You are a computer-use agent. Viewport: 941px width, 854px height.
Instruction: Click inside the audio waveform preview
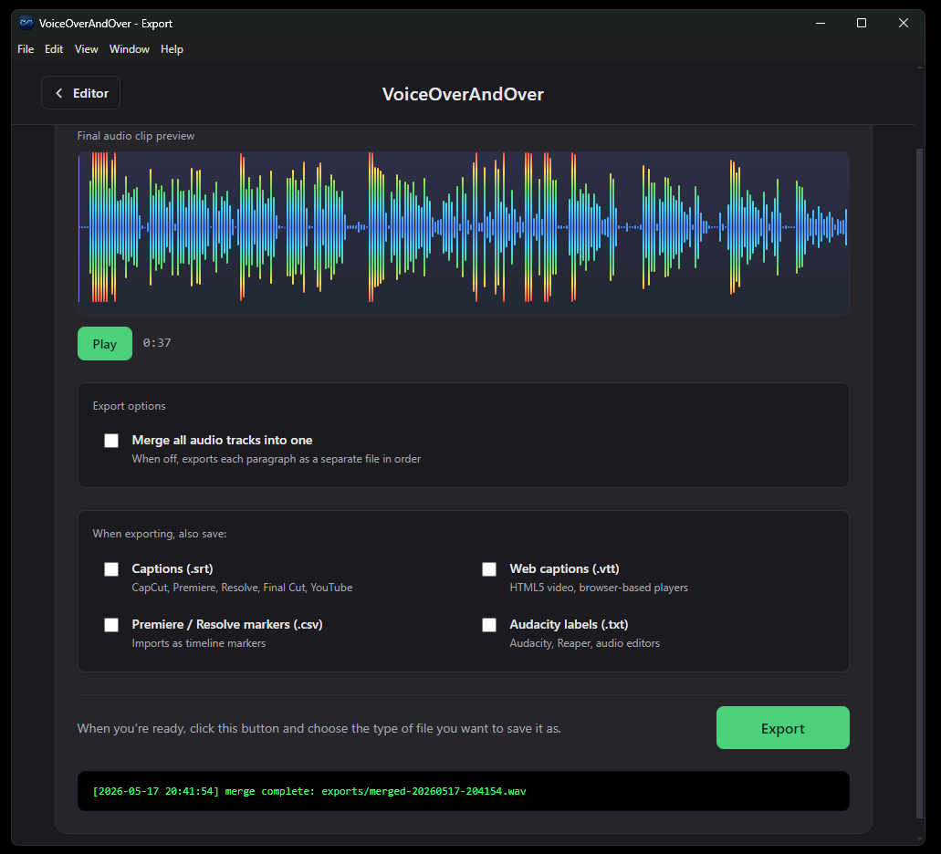pos(463,234)
